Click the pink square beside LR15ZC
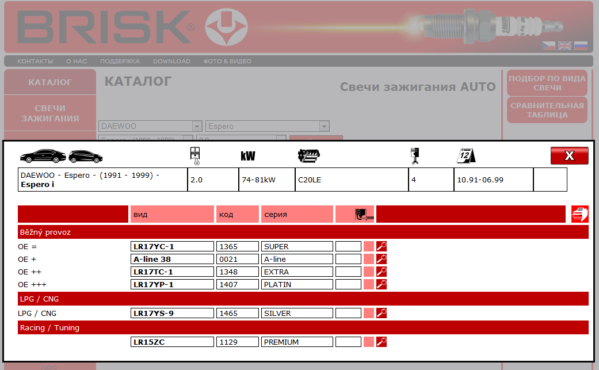The height and width of the screenshot is (370, 599). 369,342
